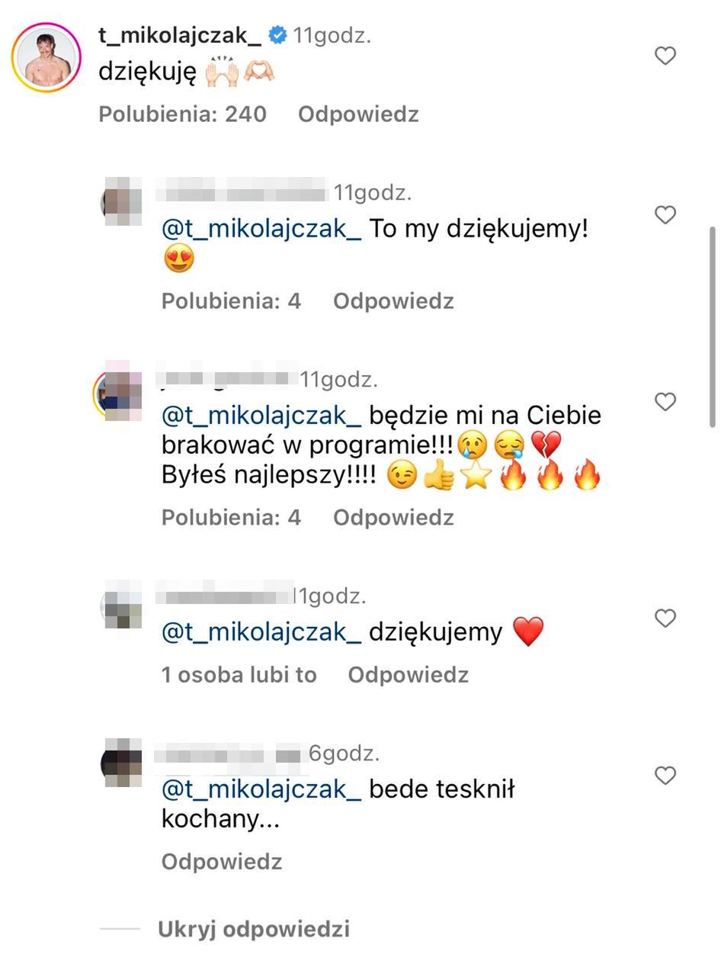The width and height of the screenshot is (721, 964).
Task: Open t_mikolajczak_ profile picture with story ring
Action: 47,57
